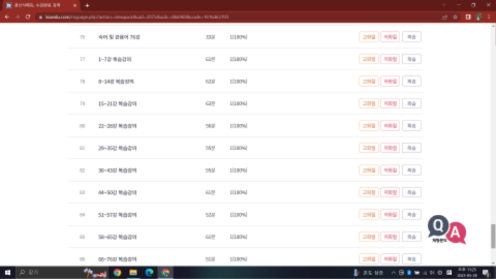Show hidden system tray icons
The width and height of the screenshot is (496, 279).
393,272
